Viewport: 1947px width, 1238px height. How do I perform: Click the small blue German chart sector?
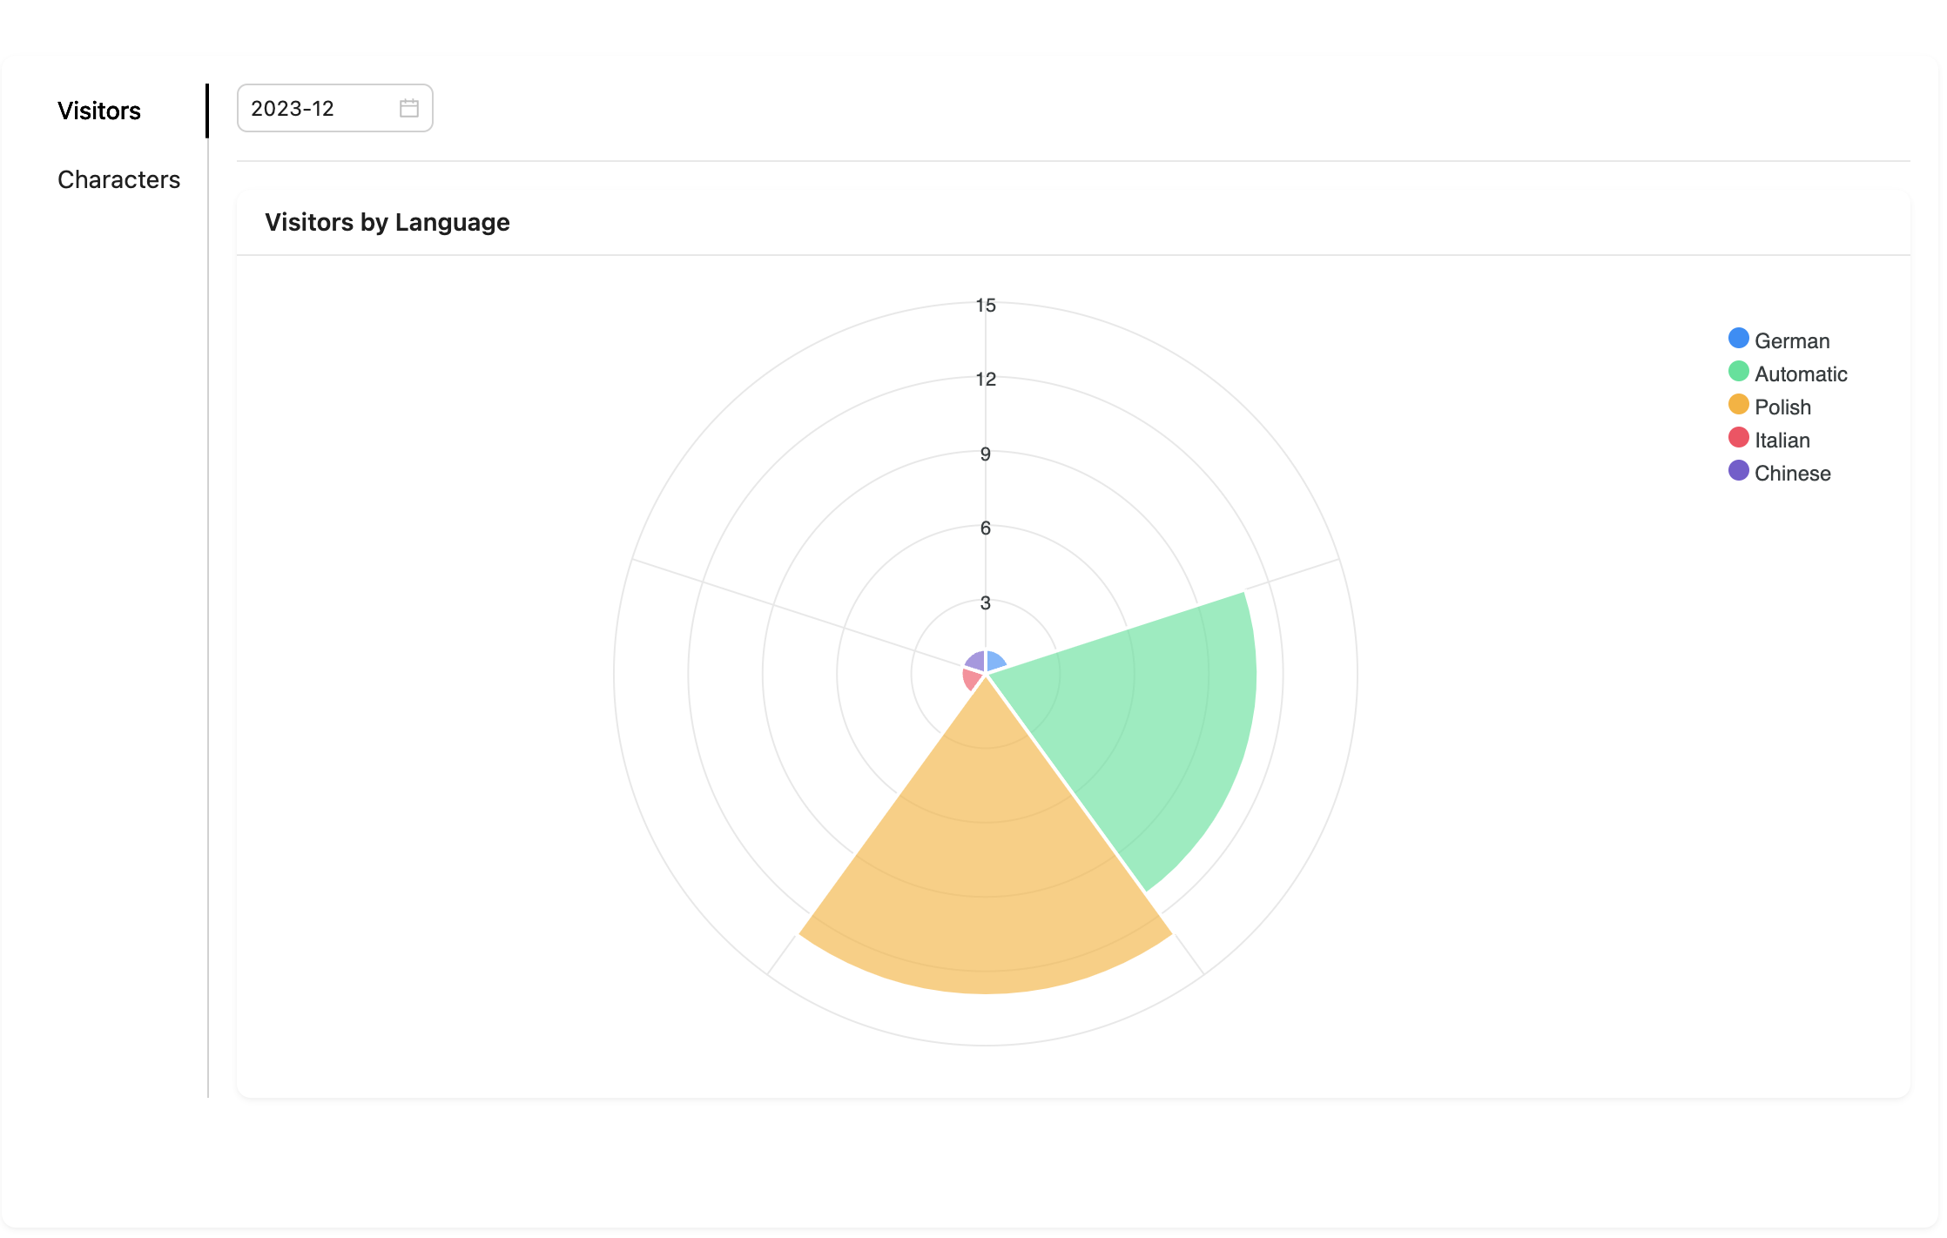(994, 662)
